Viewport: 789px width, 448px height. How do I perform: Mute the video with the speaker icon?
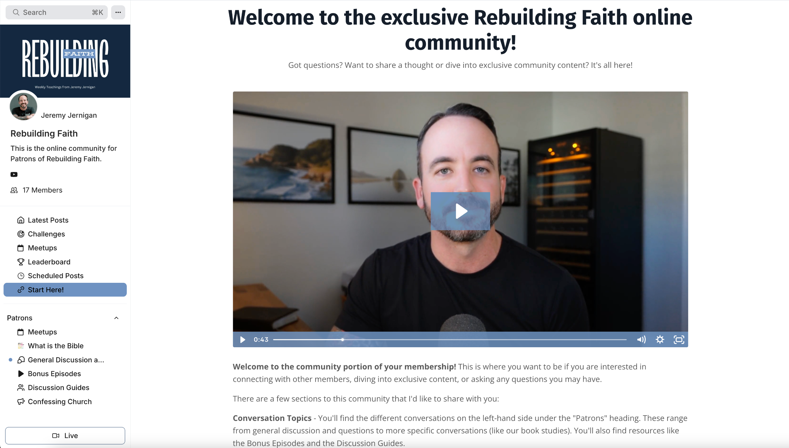(641, 339)
